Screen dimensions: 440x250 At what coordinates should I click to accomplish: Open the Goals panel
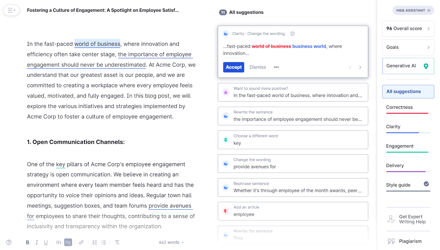[408, 47]
